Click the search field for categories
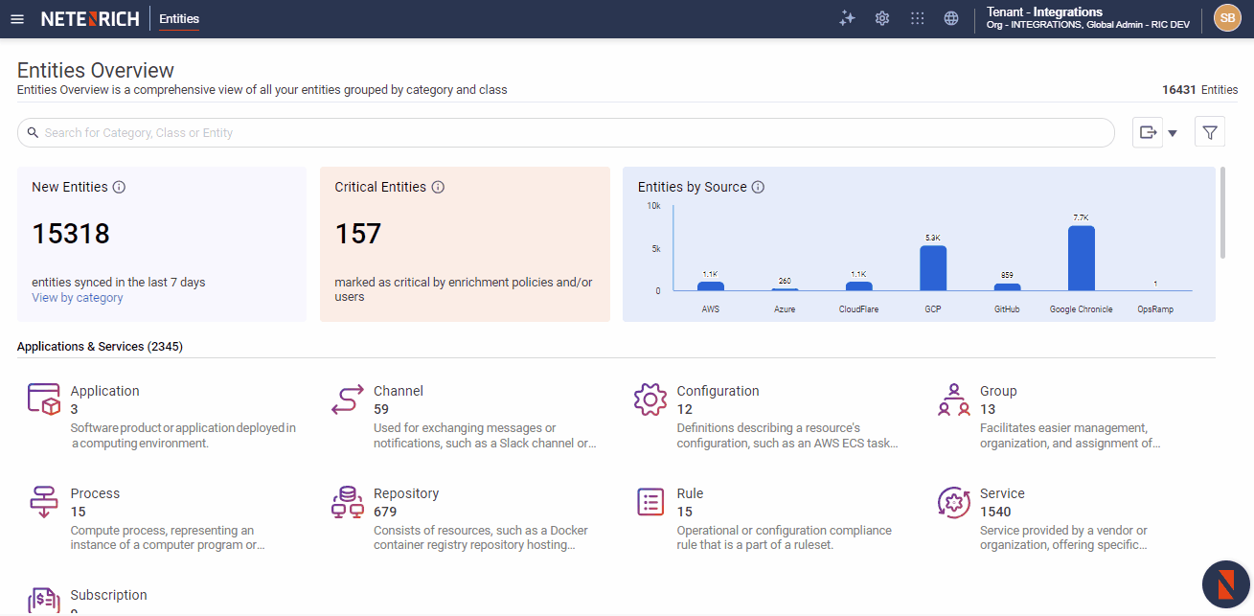The image size is (1254, 616). [x=565, y=132]
